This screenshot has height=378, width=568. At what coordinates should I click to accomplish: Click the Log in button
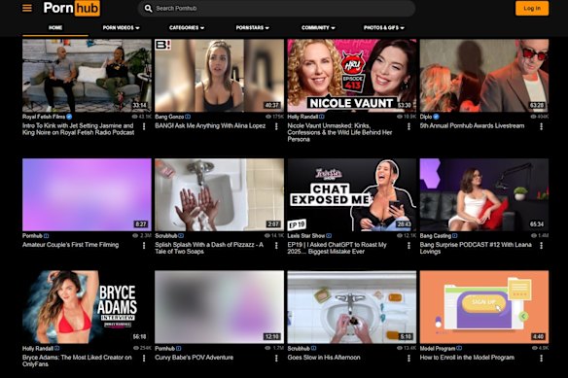coord(532,9)
